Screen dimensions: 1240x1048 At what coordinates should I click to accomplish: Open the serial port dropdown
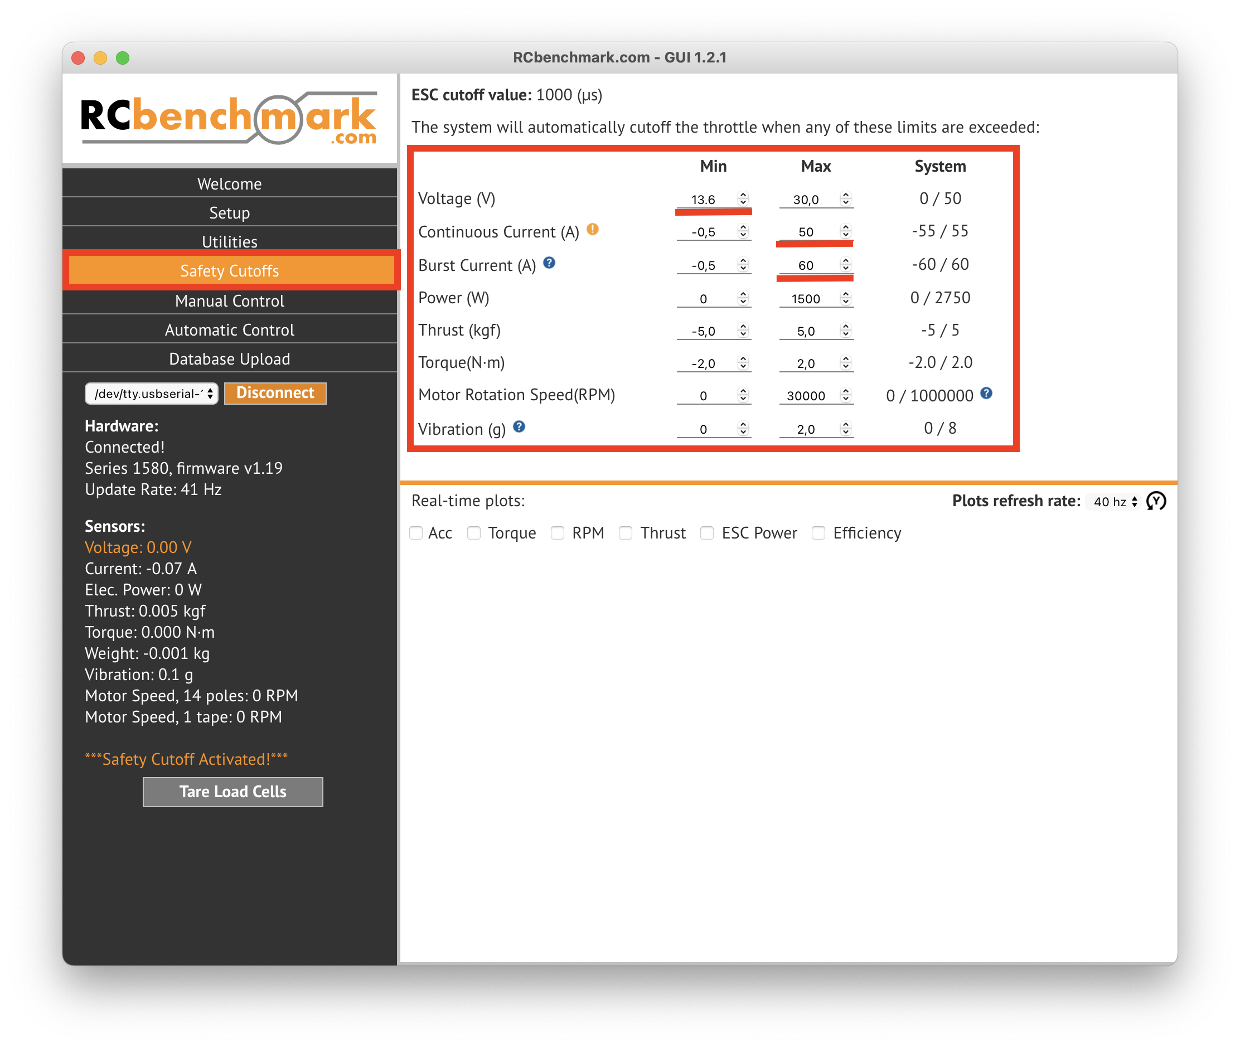[x=152, y=394]
